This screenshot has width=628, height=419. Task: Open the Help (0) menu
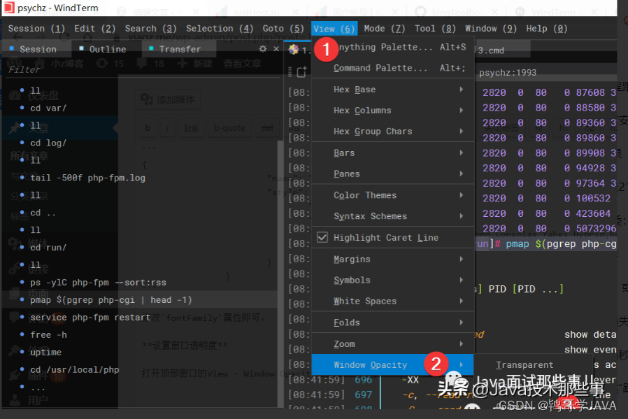click(547, 29)
